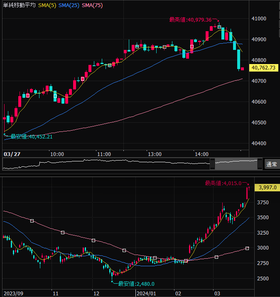Click the square marker on SMA(75) near 3000

coord(247,248)
